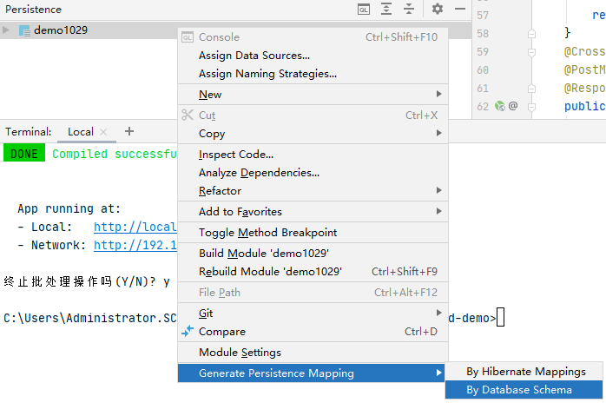Viewport: 606px width, 416px height.
Task: Open Persistence panel settings gear
Action: click(x=437, y=9)
